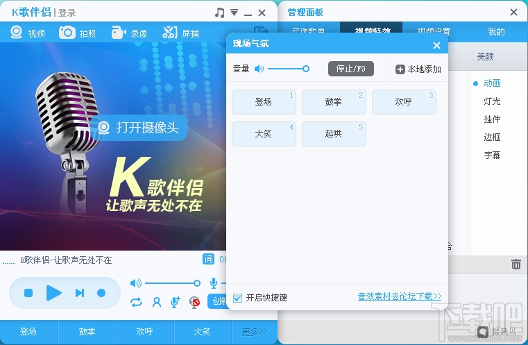Switch to 视频设置 tab in 管理面板
Viewport: 528px width, 345px height.
coord(434,32)
